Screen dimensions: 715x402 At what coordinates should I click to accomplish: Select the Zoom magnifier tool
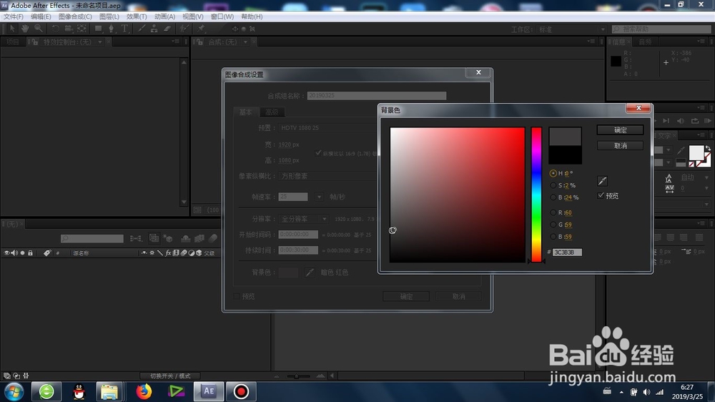tap(39, 29)
